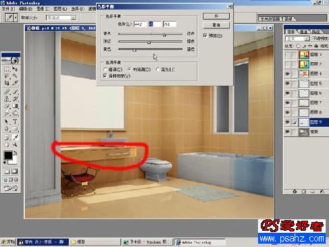Select the Pen tool
The height and width of the screenshot is (247, 329).
point(7,129)
